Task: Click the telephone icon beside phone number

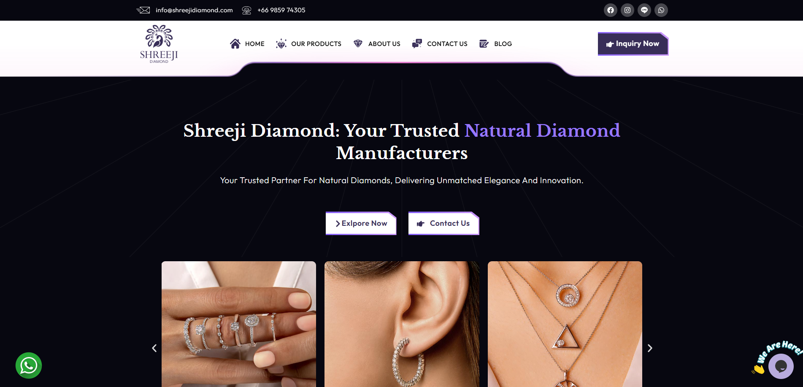Action: [246, 10]
